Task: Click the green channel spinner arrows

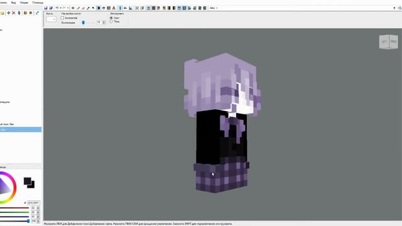Action: pos(38,212)
